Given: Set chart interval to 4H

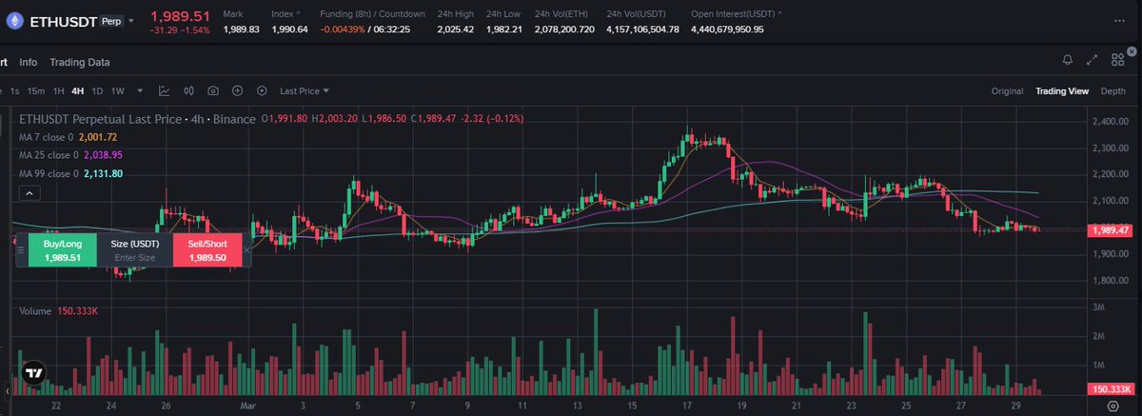Looking at the screenshot, I should pos(78,91).
